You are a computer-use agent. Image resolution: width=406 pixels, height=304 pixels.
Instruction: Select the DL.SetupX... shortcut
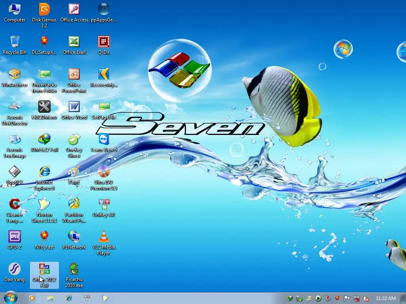tap(44, 45)
